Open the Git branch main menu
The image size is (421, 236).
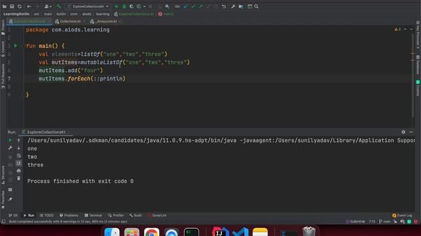point(384,222)
